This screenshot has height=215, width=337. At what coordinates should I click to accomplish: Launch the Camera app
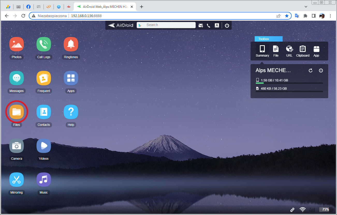pyautogui.click(x=17, y=146)
